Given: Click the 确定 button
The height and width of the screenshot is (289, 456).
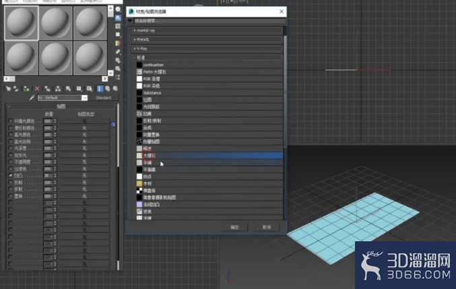Looking at the screenshot, I should [235, 227].
